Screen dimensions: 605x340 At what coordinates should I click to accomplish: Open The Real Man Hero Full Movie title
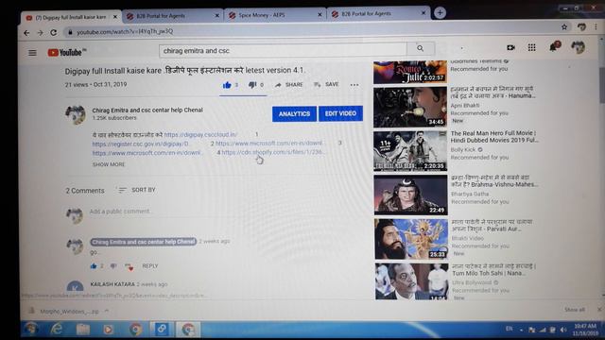(494, 136)
